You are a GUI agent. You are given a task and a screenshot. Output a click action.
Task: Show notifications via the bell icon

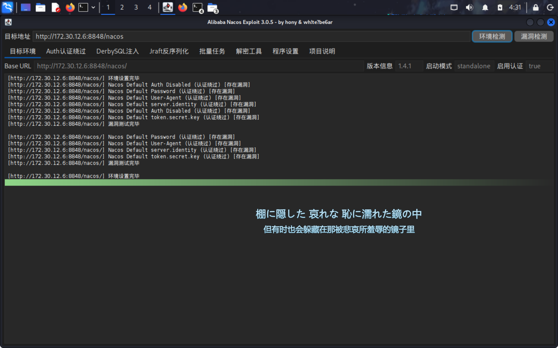coord(485,8)
